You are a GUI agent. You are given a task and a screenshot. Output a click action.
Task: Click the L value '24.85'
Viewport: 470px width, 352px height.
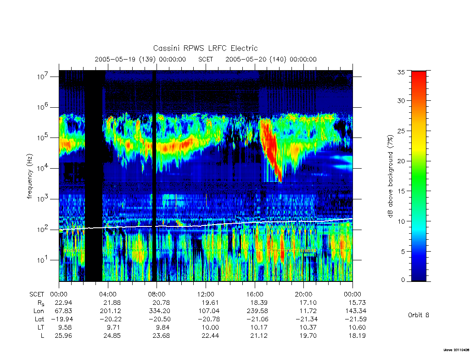click(112, 336)
